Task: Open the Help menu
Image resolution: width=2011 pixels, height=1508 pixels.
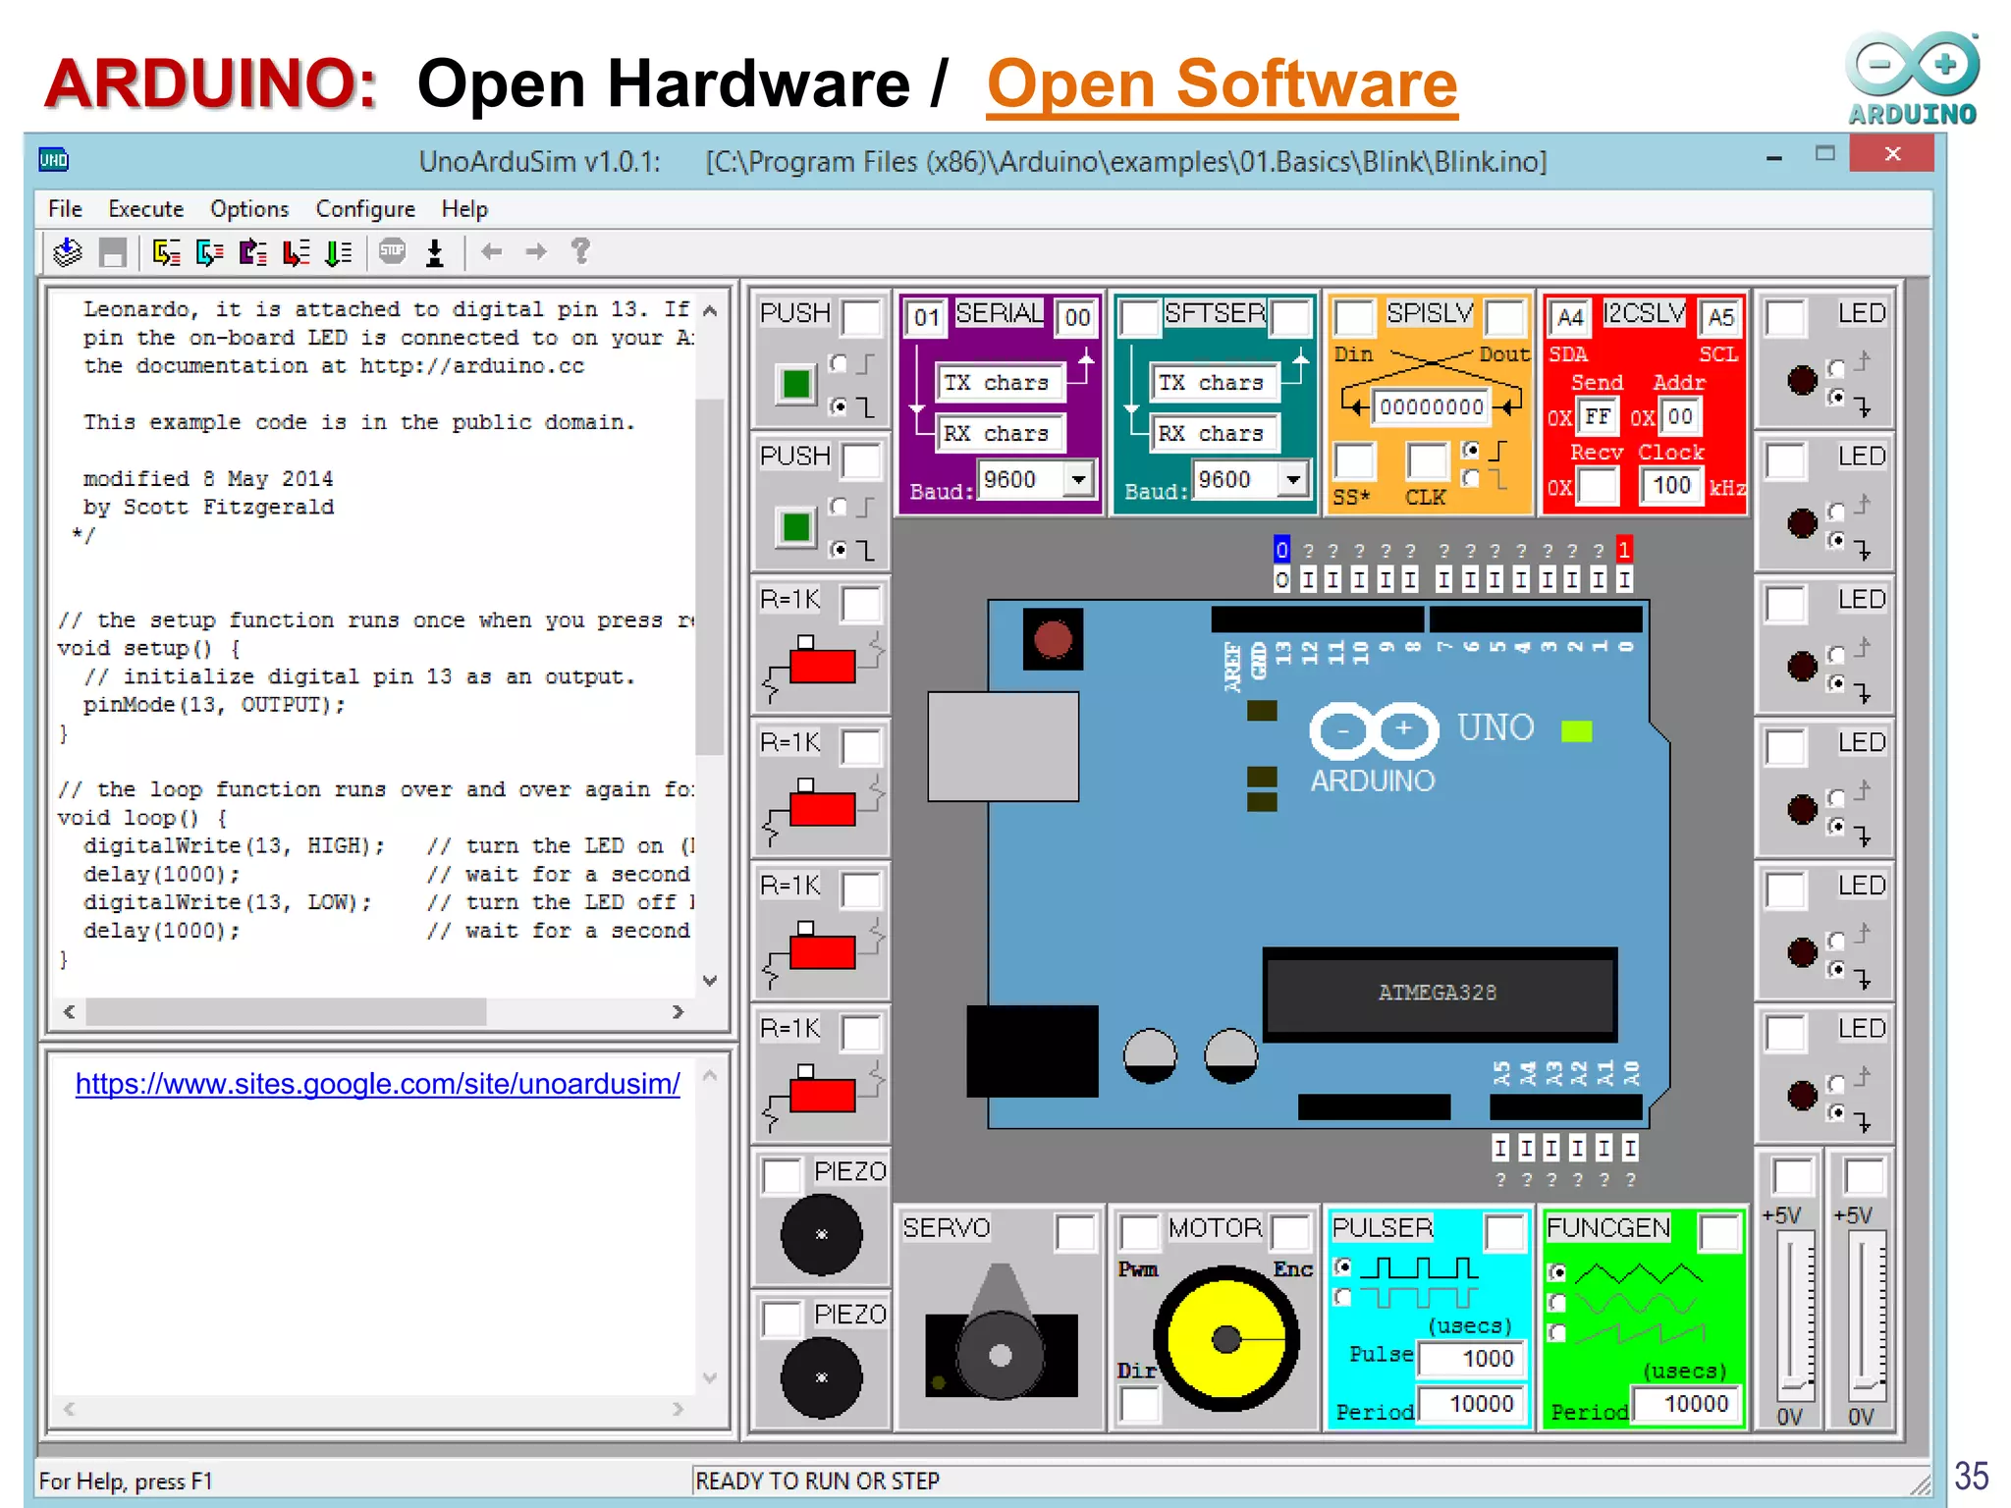Action: coord(464,209)
